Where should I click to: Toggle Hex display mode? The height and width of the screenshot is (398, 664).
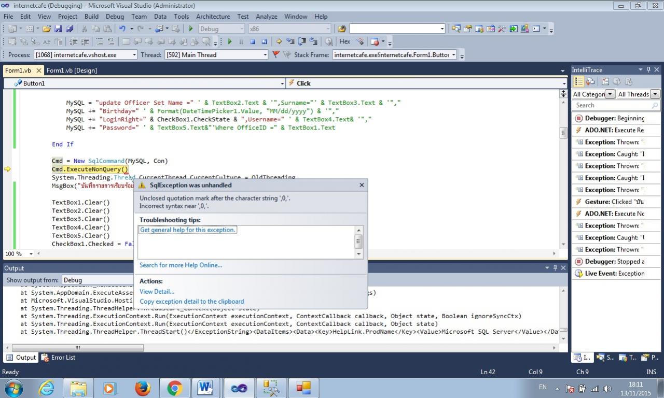point(345,41)
